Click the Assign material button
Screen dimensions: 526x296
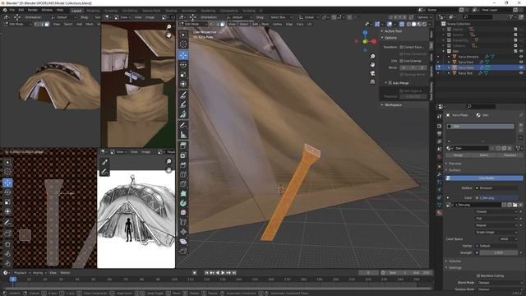point(459,155)
